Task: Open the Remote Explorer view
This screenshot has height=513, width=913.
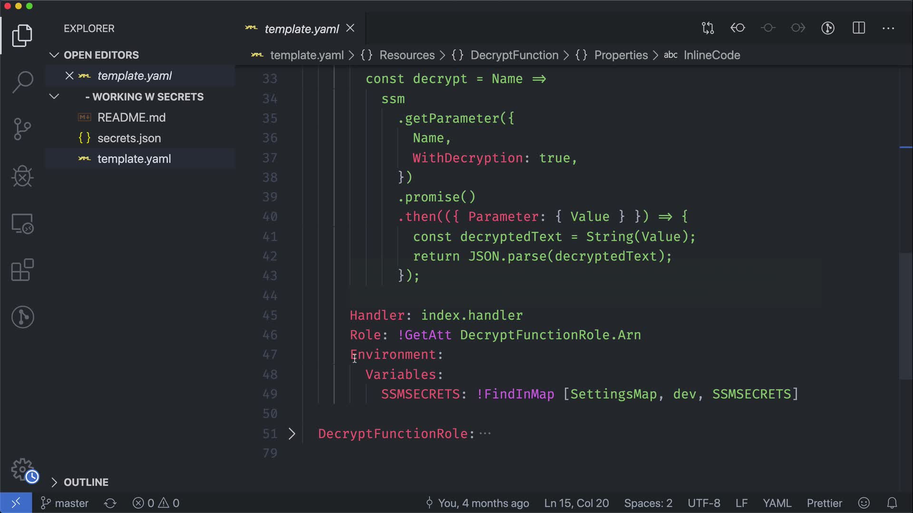Action: click(x=22, y=223)
